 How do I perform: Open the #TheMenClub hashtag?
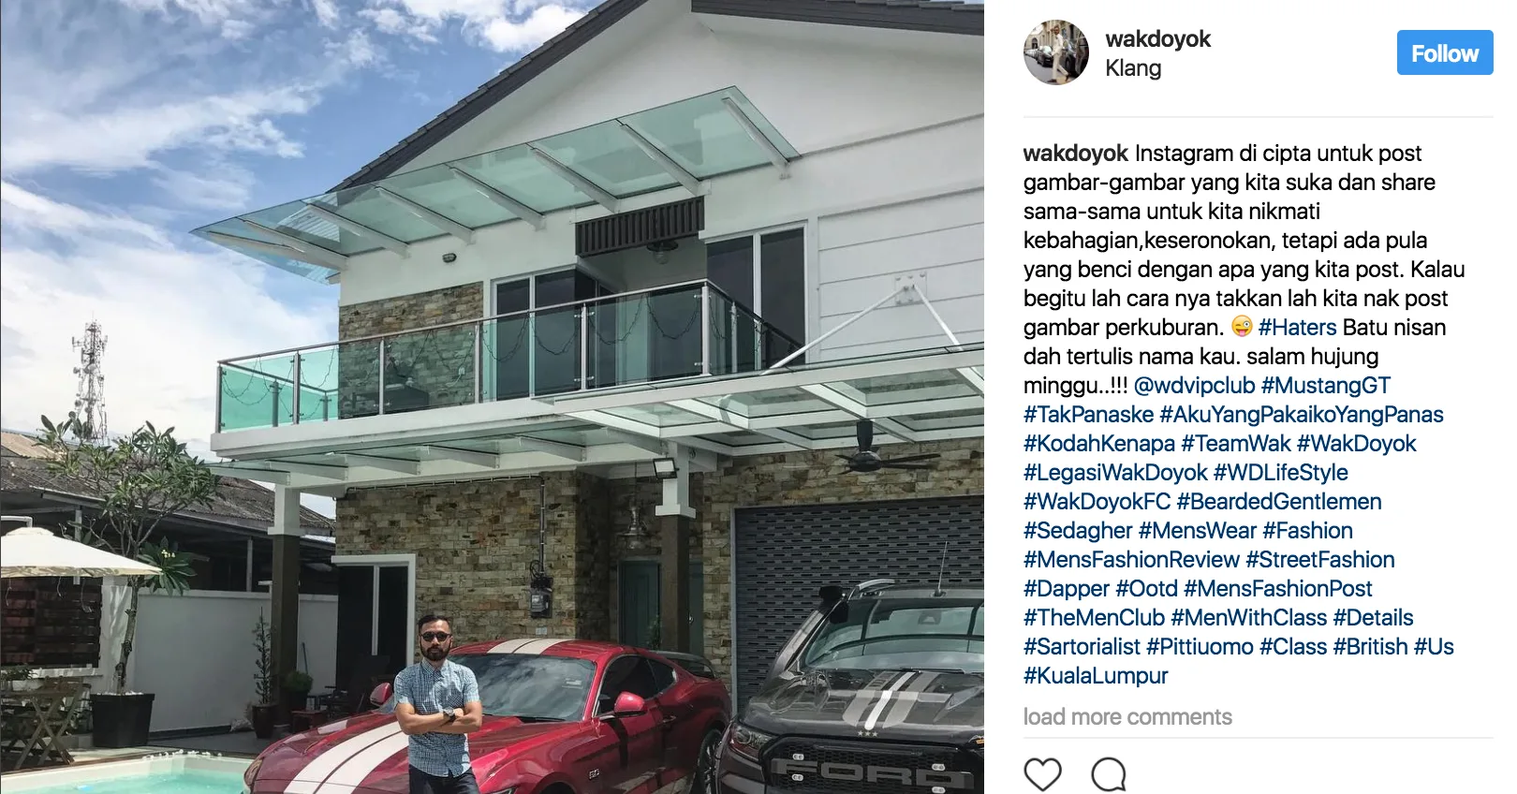(x=1094, y=617)
